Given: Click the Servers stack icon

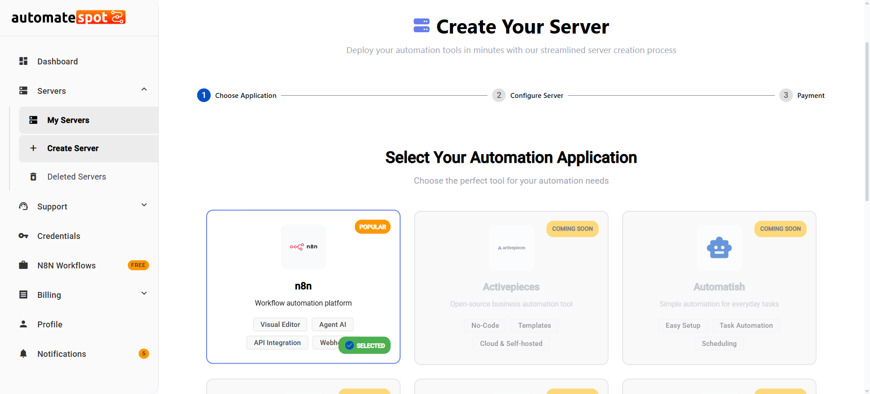Looking at the screenshot, I should click(24, 91).
